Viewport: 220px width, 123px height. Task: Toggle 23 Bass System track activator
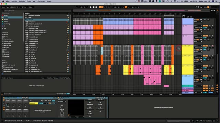point(206,76)
